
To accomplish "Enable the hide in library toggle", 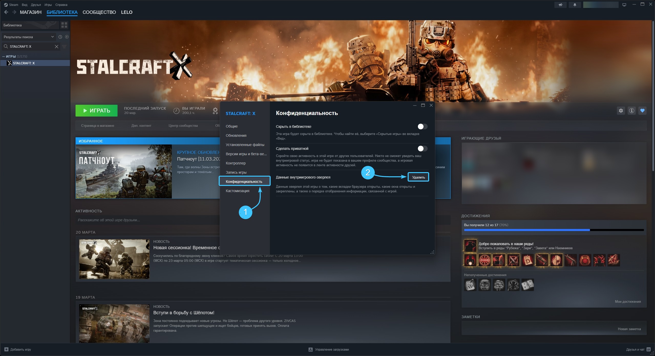I will 422,127.
